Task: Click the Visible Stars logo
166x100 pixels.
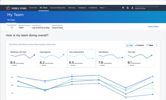Action: point(16,8)
